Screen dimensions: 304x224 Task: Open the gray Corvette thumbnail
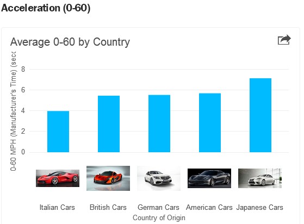209,178
